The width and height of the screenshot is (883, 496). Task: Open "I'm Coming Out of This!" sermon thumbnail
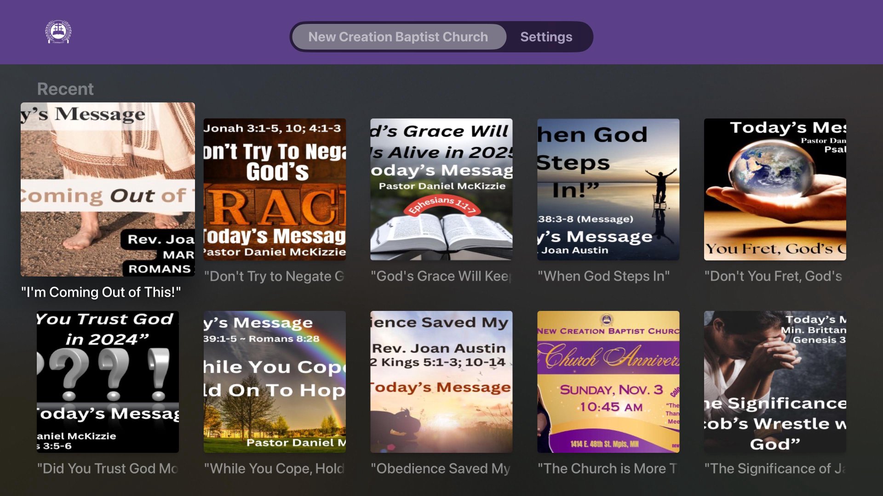[108, 189]
